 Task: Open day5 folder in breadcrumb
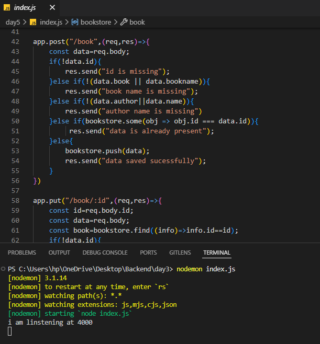pos(13,22)
